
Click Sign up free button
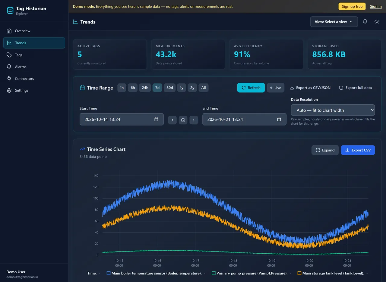tap(352, 6)
